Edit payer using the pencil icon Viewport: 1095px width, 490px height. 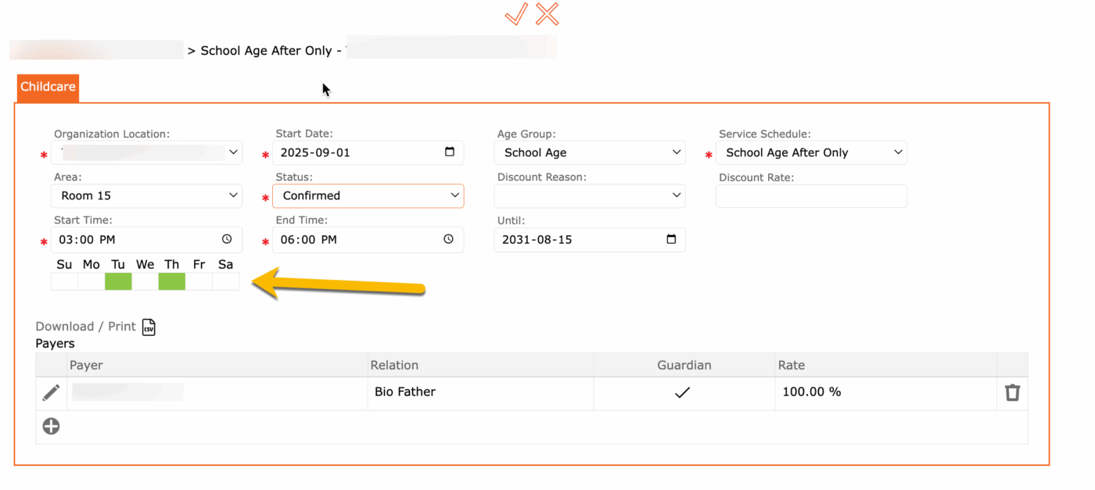[51, 392]
